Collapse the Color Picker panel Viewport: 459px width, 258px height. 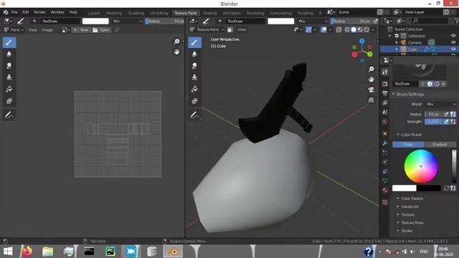point(398,135)
